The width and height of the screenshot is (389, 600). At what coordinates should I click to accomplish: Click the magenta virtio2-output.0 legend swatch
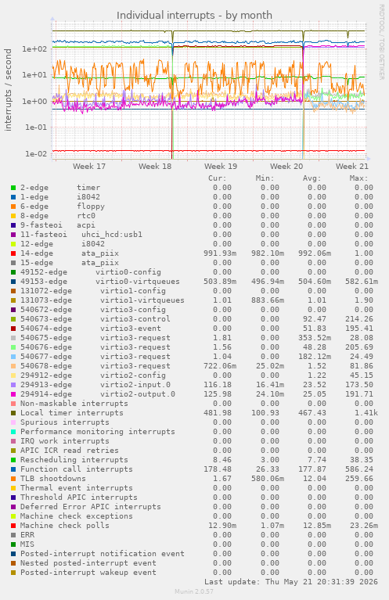[13, 394]
